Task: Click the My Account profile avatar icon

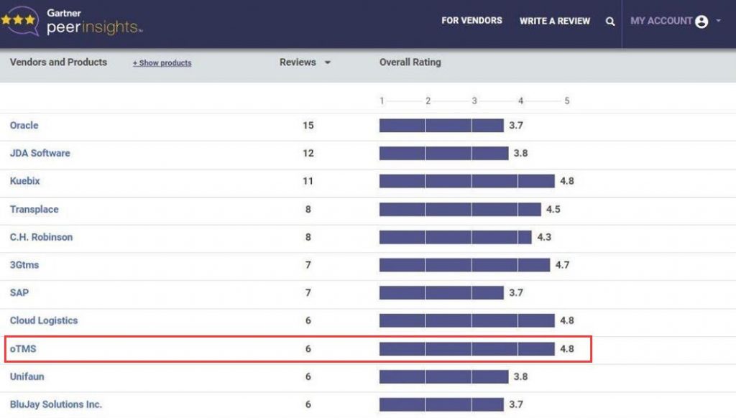Action: point(701,22)
